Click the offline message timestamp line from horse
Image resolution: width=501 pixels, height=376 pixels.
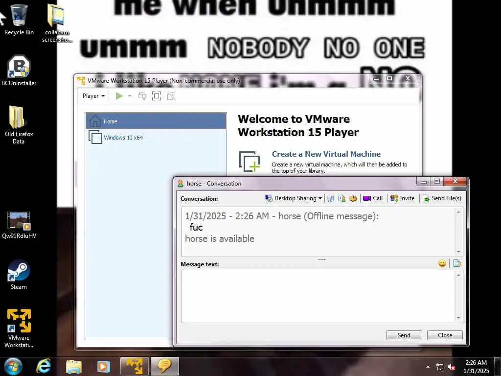click(281, 216)
